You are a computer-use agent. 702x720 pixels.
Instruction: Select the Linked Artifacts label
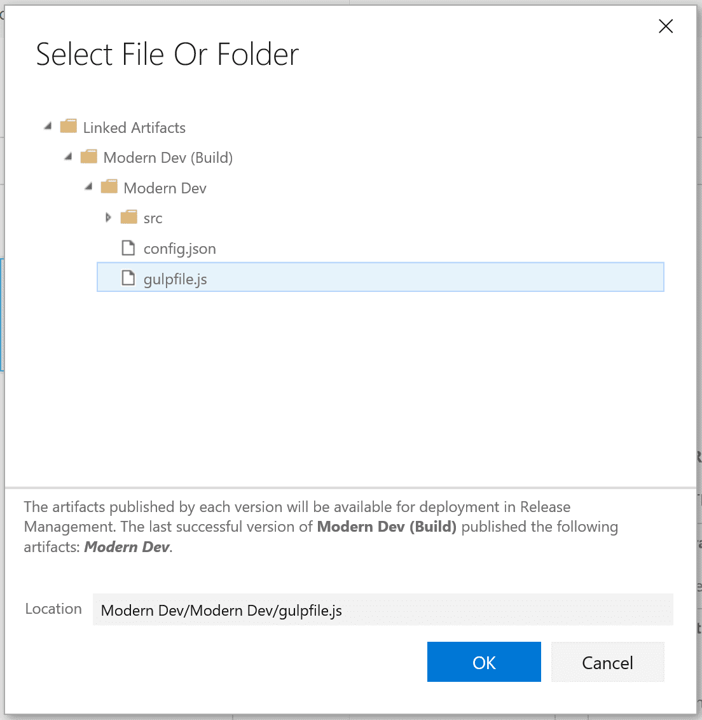pos(134,128)
